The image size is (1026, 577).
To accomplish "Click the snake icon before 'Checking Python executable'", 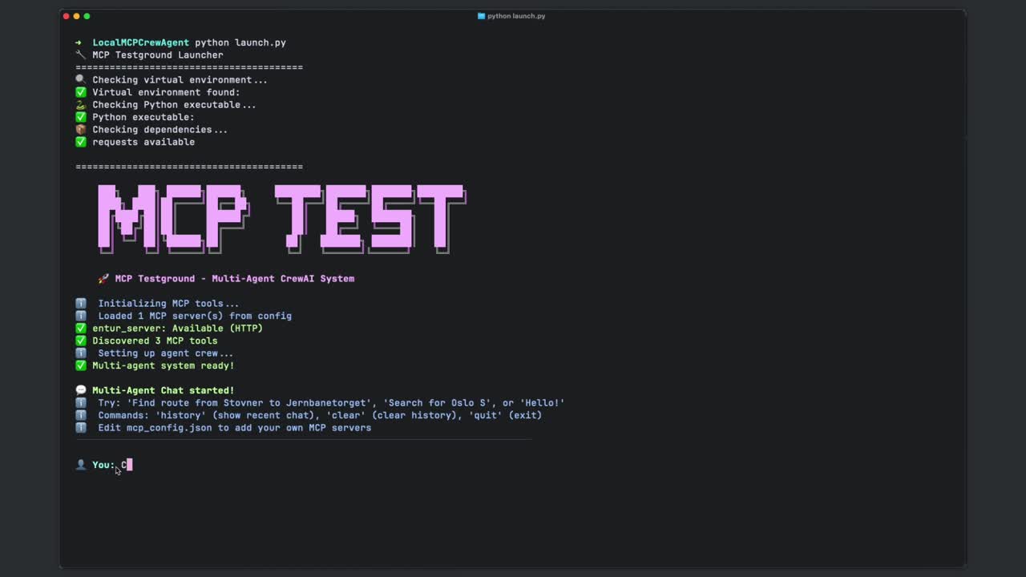I will coord(80,105).
